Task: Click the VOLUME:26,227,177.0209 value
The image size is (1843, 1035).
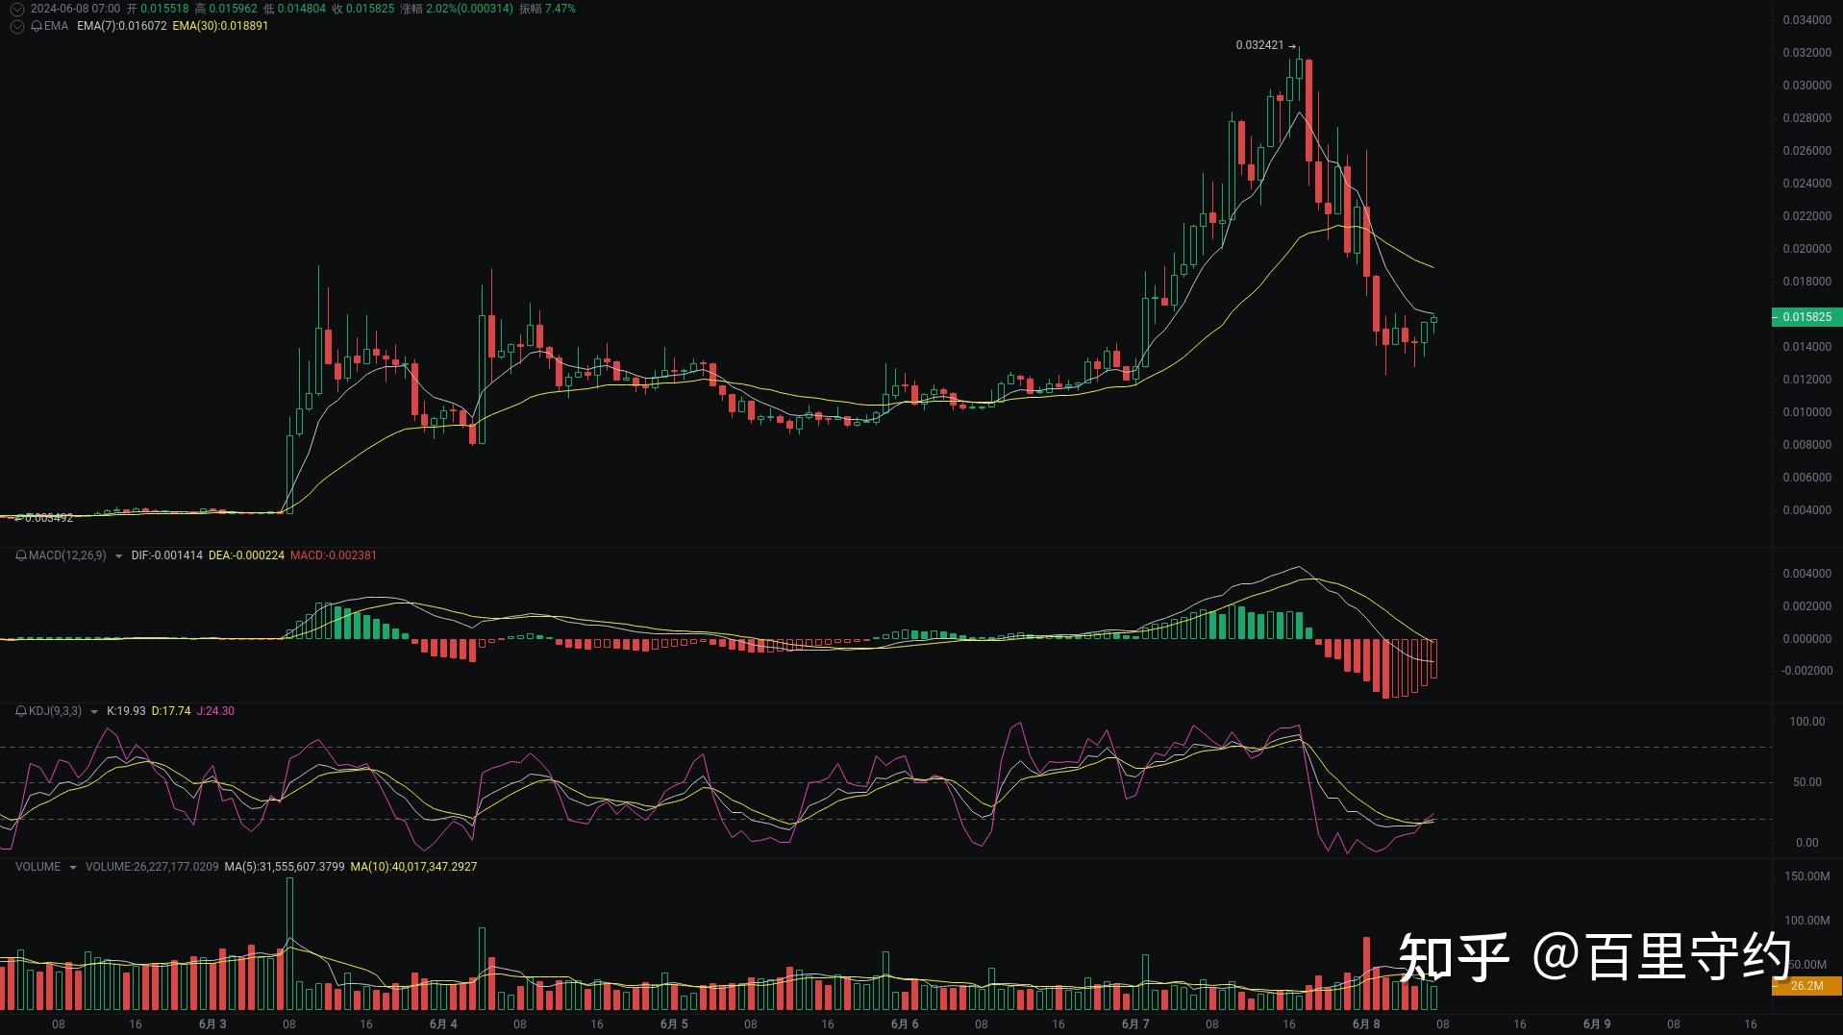Action: (152, 867)
